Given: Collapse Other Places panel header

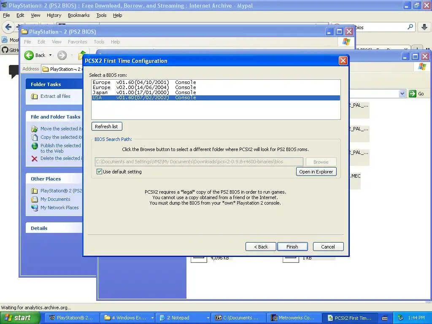Looking at the screenshot, I should pyautogui.click(x=54, y=178).
